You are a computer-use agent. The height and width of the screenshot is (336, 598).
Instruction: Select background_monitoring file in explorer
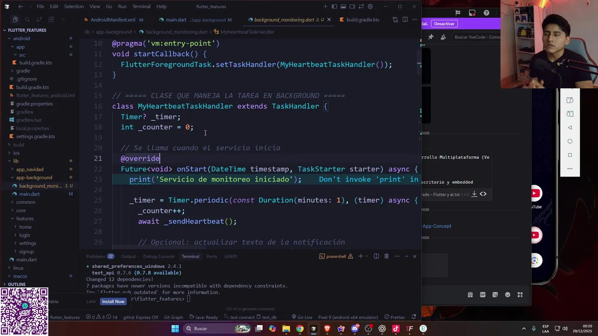coord(40,186)
